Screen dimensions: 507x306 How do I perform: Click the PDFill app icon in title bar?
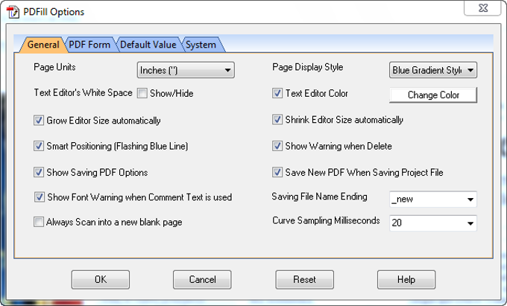[x=13, y=12]
